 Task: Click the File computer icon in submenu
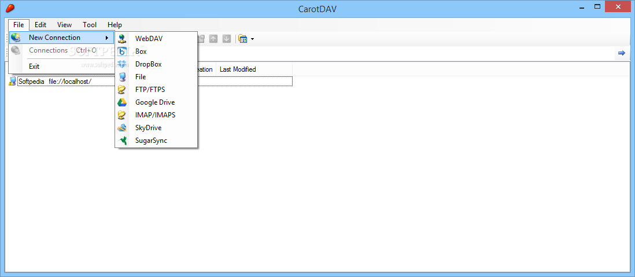(122, 77)
